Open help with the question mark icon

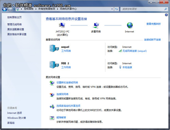(x=166, y=15)
